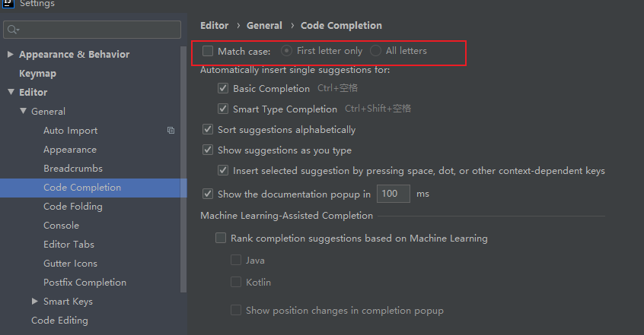Image resolution: width=644 pixels, height=335 pixels.
Task: Click the documentation popup delay field
Action: (393, 194)
